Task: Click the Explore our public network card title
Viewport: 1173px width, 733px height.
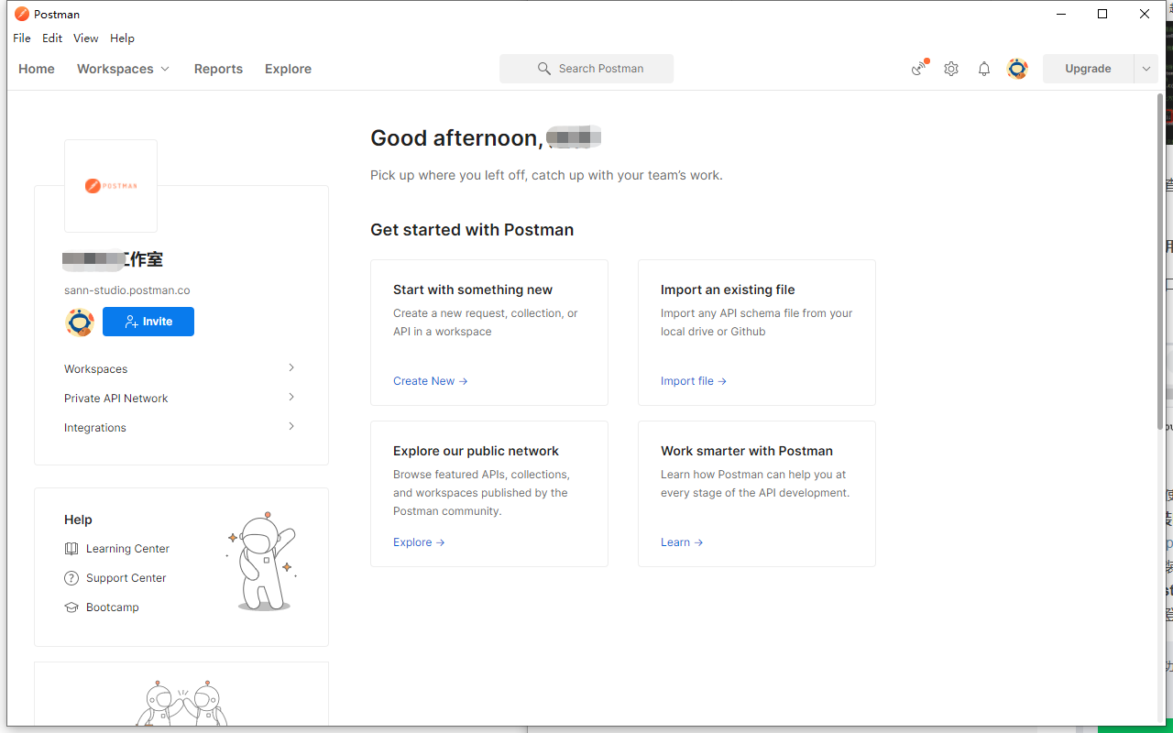Action: (476, 451)
